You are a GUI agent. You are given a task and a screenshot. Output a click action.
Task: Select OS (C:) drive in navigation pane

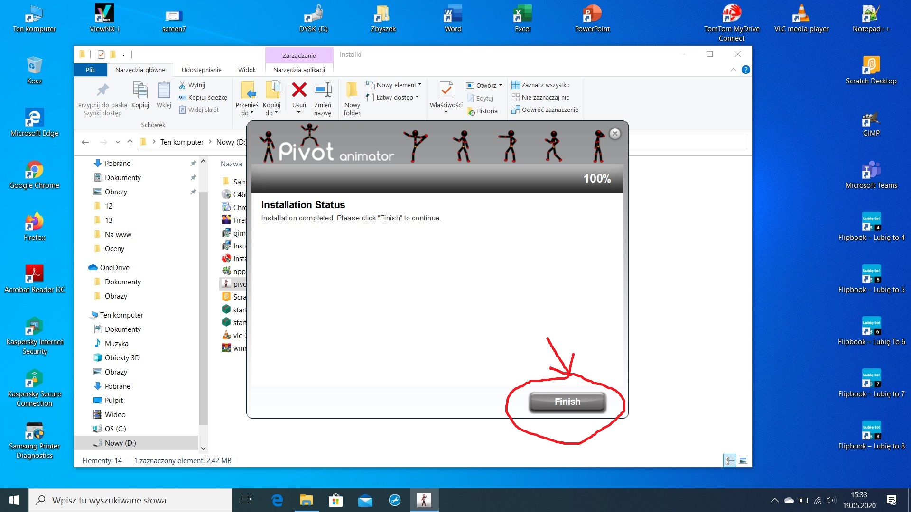pyautogui.click(x=115, y=429)
